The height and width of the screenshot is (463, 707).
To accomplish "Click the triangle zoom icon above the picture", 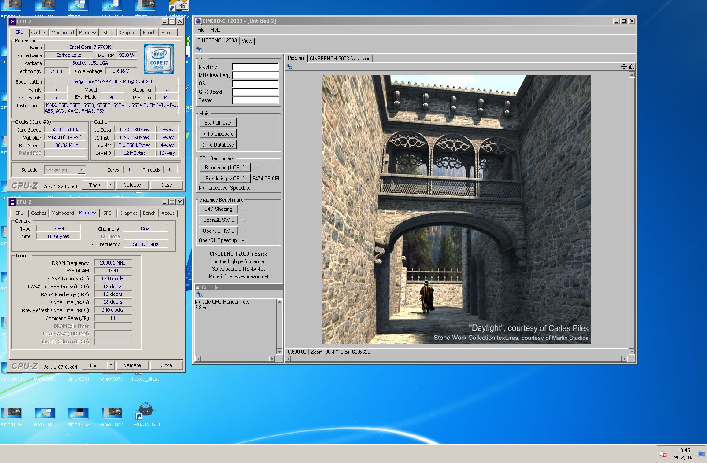I will [631, 67].
